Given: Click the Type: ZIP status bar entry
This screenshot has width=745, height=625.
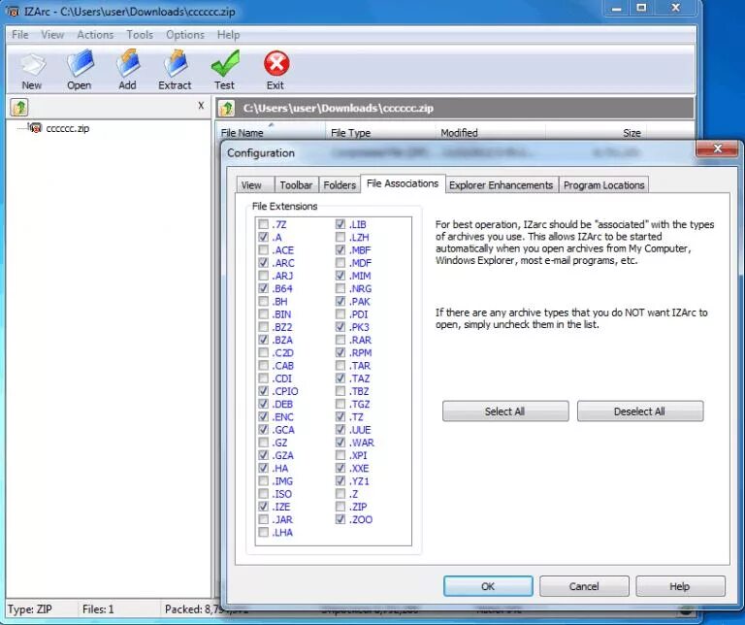Looking at the screenshot, I should coord(29,609).
